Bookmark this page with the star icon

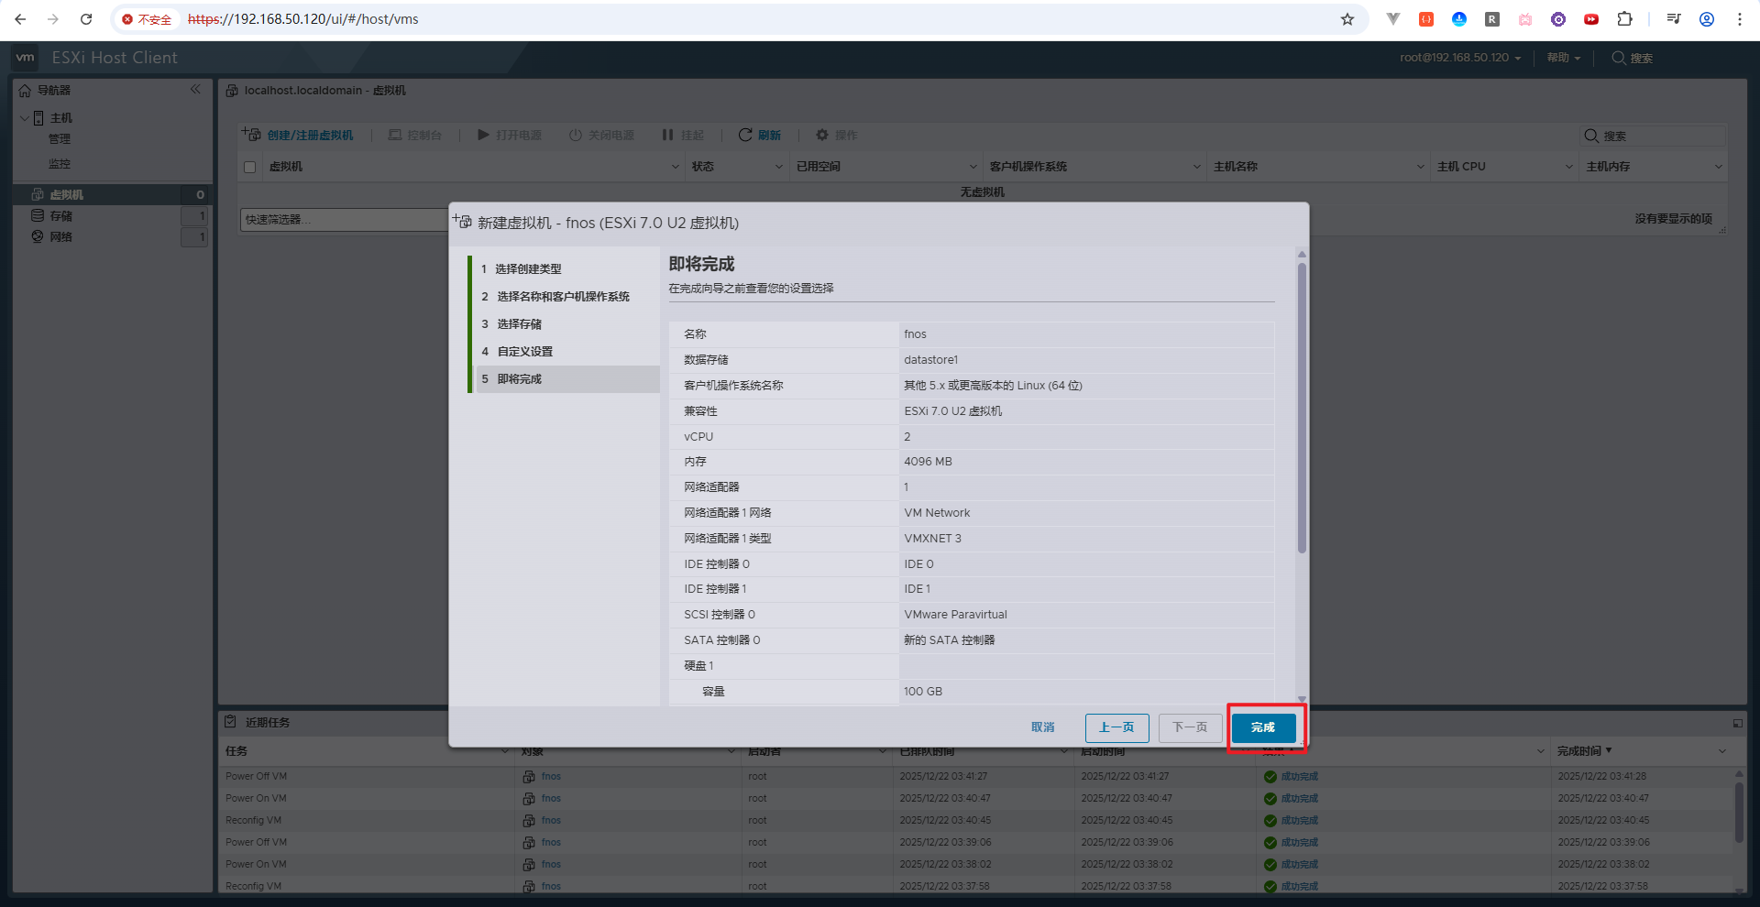1347,19
